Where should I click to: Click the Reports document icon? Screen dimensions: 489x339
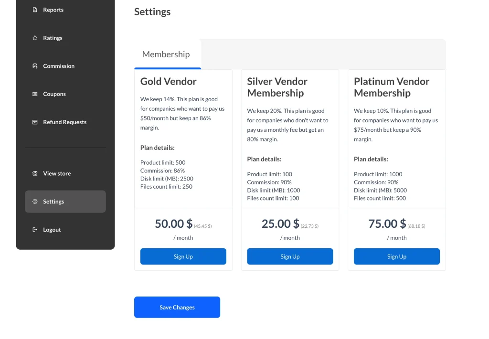click(x=35, y=10)
